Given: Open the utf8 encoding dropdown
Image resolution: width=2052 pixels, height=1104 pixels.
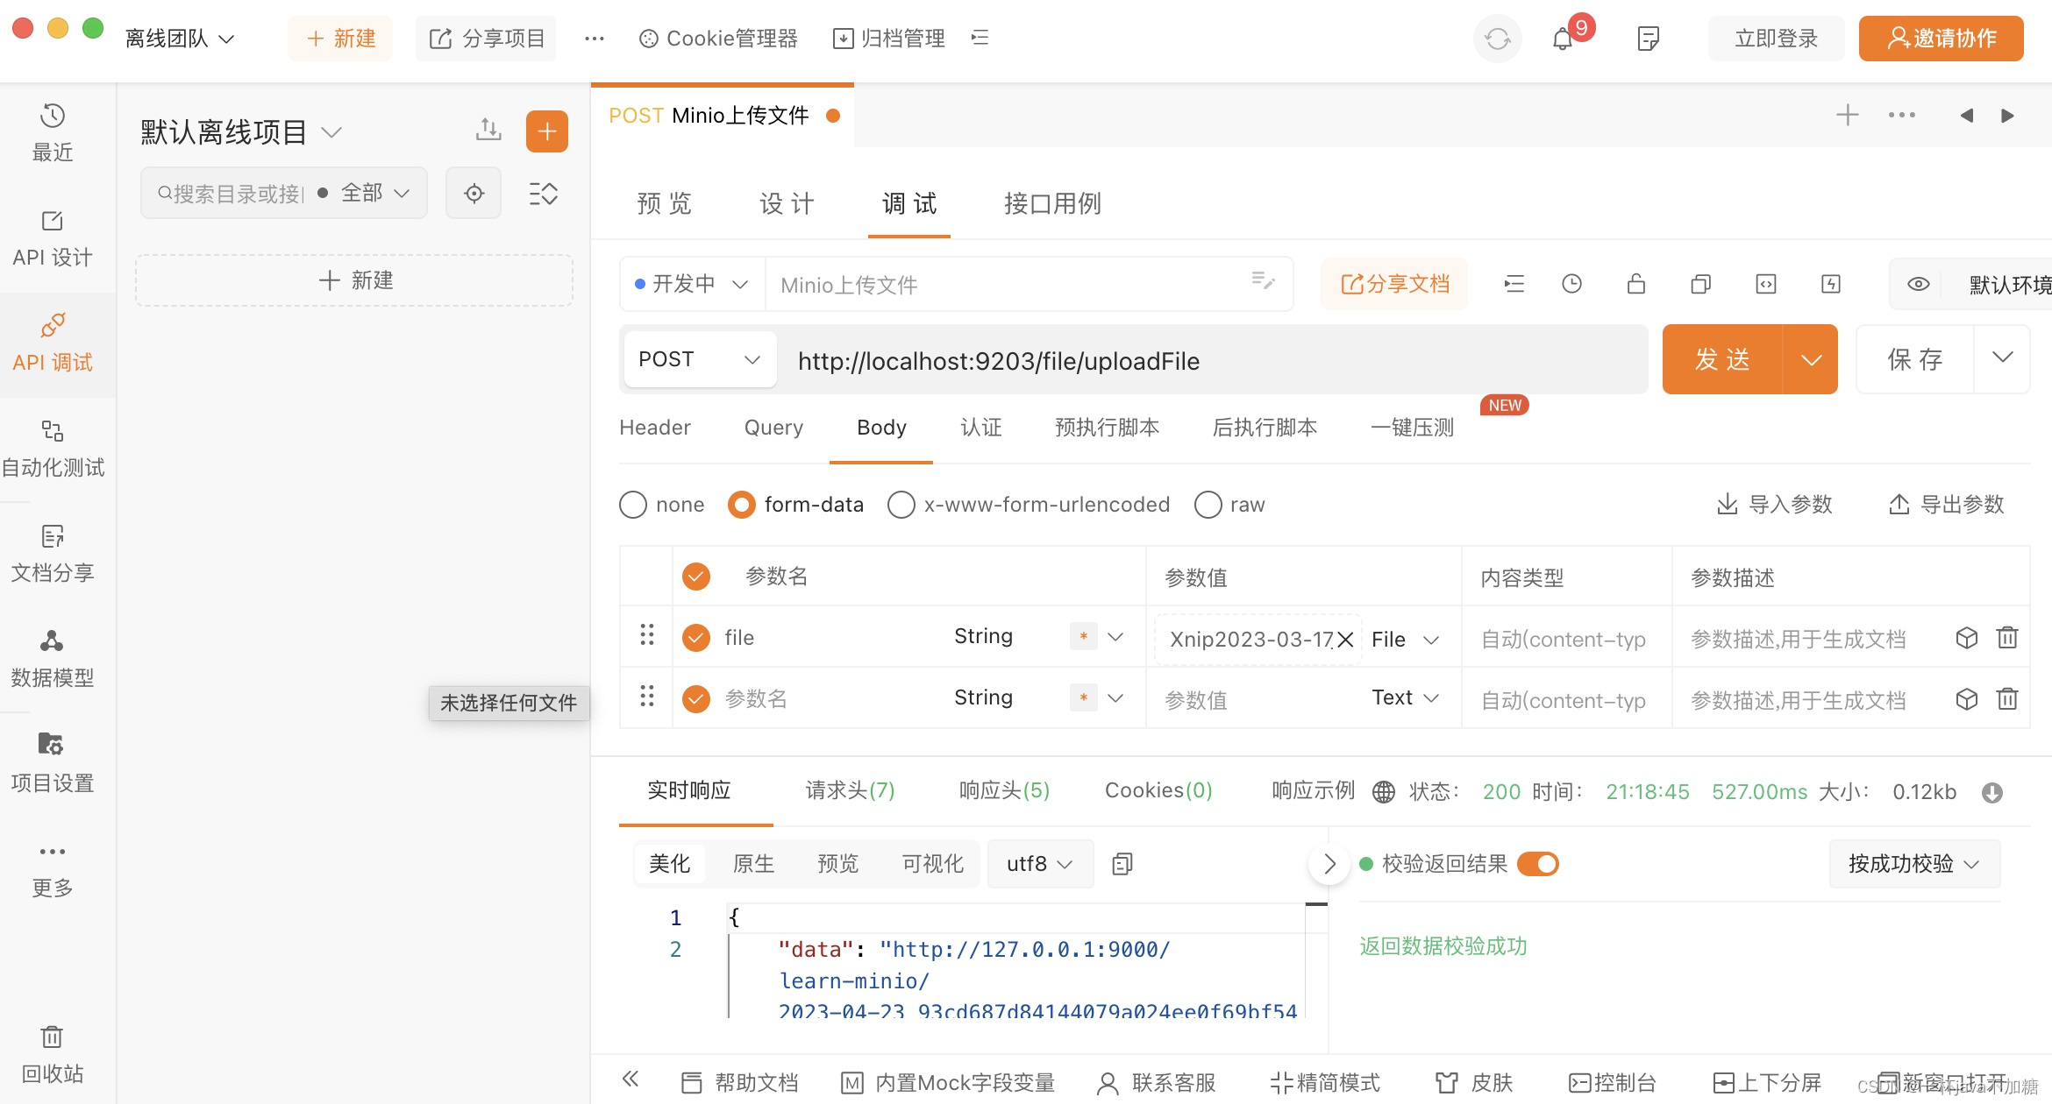Looking at the screenshot, I should tap(1040, 864).
